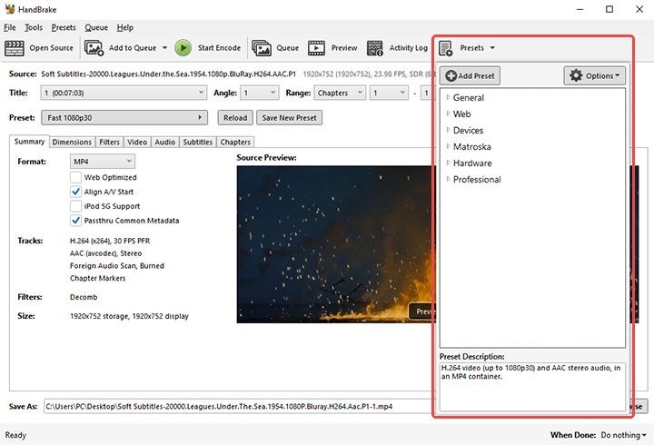This screenshot has height=445, width=654.
Task: Click the AAC (avcodec), Stereo track text
Action: coord(105,253)
